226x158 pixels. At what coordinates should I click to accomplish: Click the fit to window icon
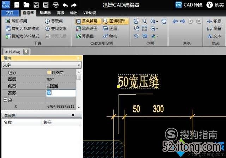144,29
